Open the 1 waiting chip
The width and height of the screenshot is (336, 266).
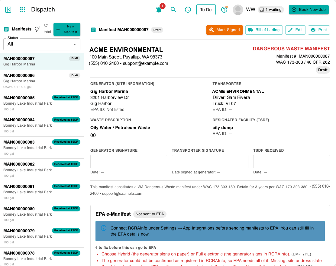(x=271, y=10)
